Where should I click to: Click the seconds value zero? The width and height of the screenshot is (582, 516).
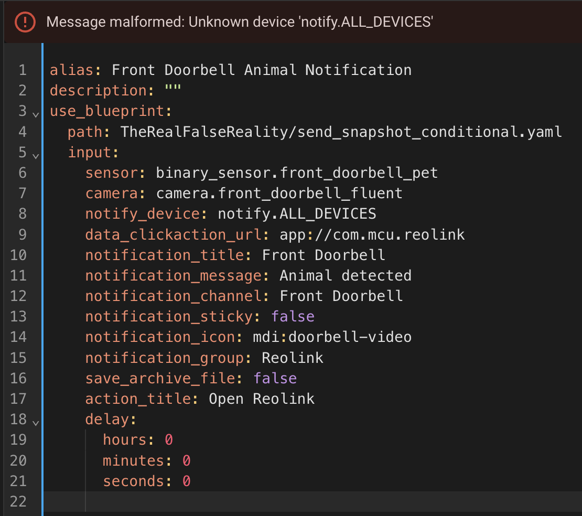tap(186, 481)
